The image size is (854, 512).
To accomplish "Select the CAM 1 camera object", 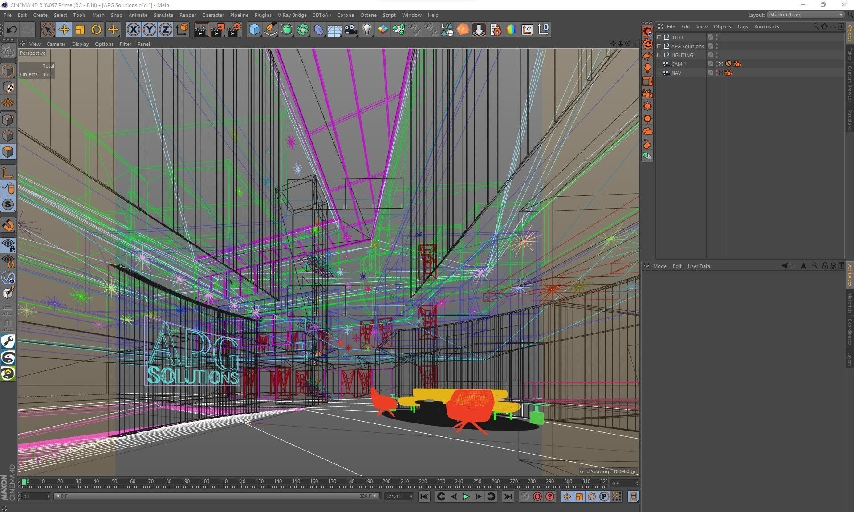I will pyautogui.click(x=679, y=64).
